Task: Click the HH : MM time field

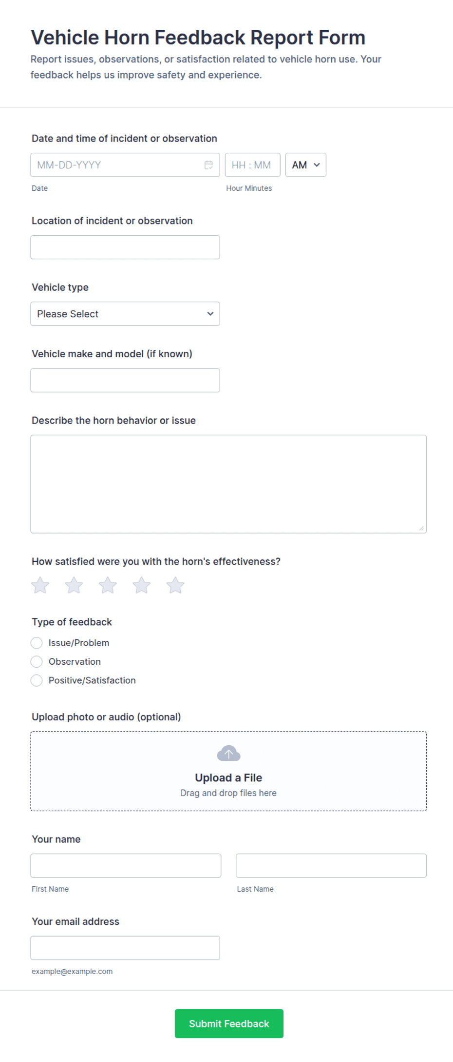Action: click(x=253, y=165)
